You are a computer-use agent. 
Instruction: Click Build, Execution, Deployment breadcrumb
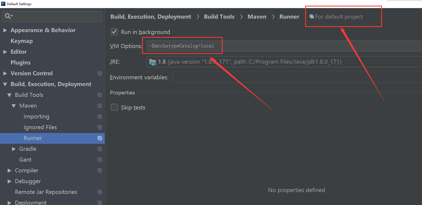(151, 17)
